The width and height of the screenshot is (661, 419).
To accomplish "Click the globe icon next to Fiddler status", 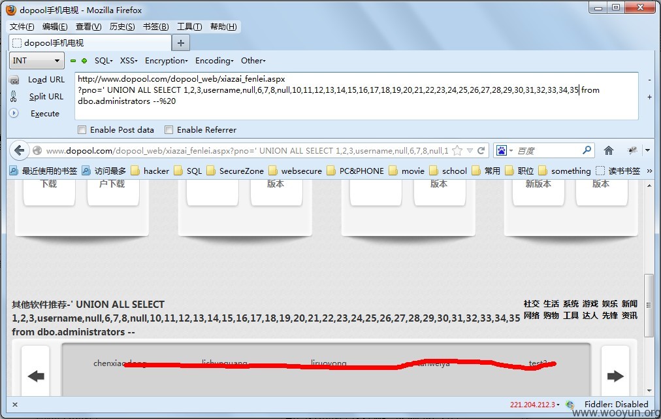I will 570,405.
